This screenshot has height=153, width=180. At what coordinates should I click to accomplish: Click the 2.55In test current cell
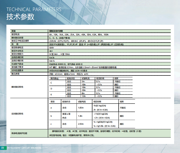point(81,124)
